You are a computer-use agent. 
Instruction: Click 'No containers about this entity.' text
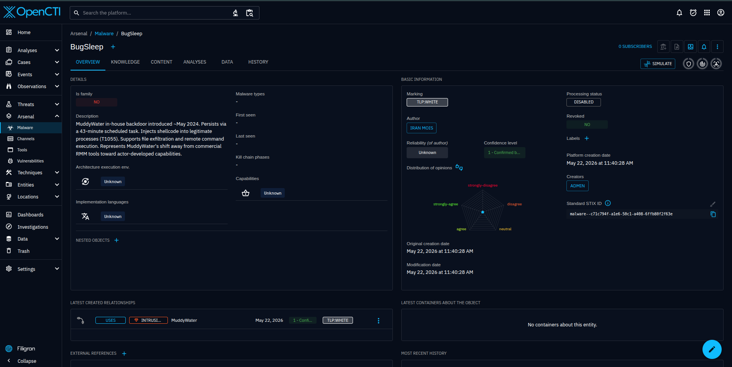(562, 325)
